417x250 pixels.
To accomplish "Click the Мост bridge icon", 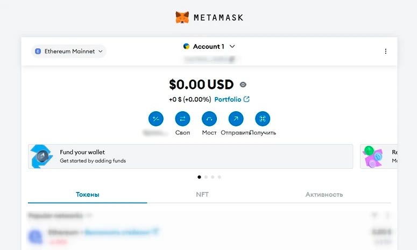I will [x=209, y=119].
